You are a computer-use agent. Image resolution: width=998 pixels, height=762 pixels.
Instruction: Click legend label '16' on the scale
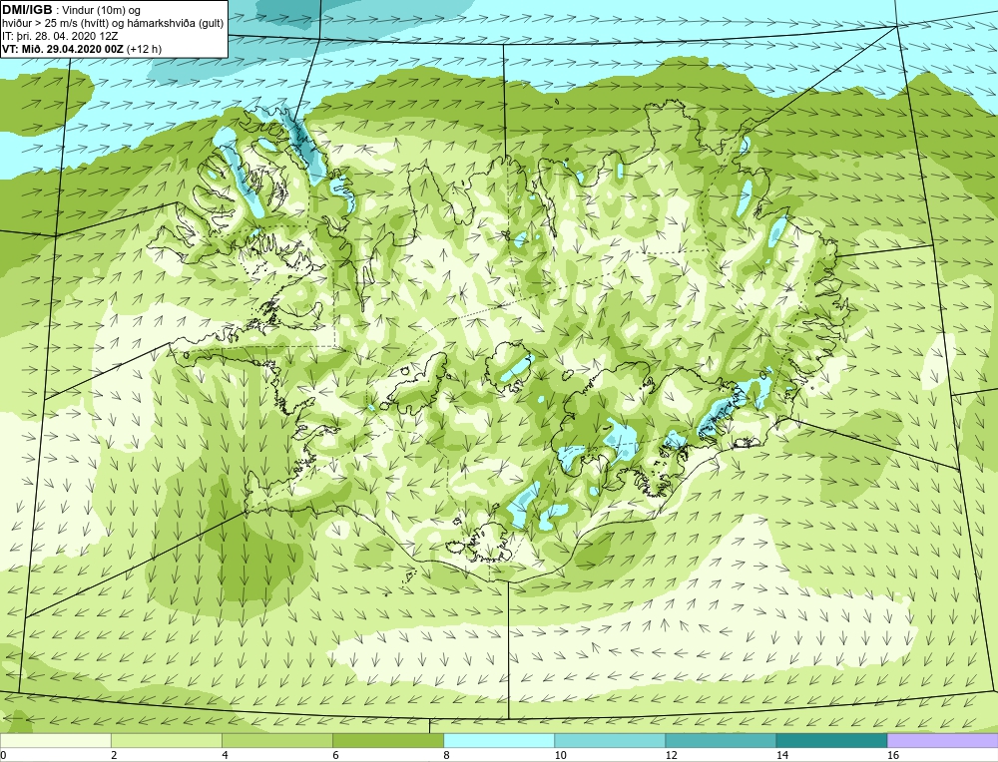(893, 755)
